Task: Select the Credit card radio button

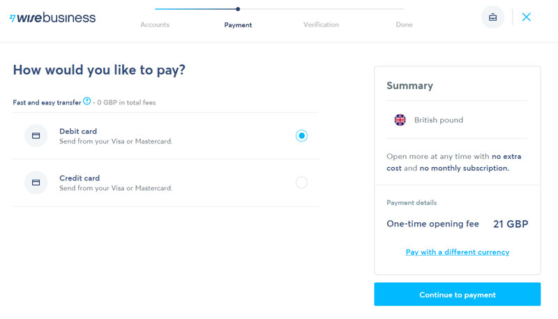Action: point(301,182)
